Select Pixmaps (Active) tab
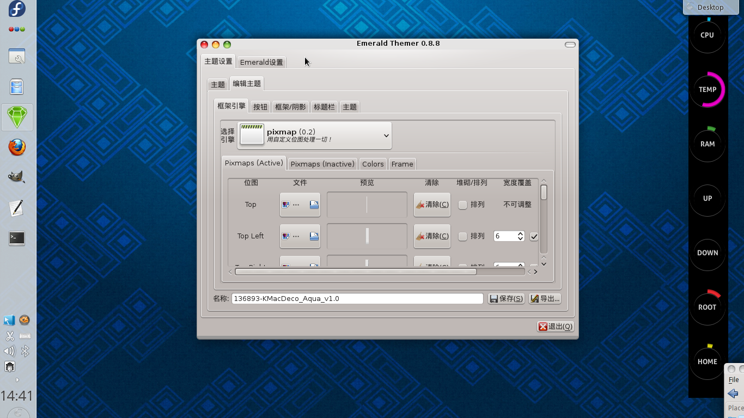Viewport: 744px width, 418px height. coord(254,163)
